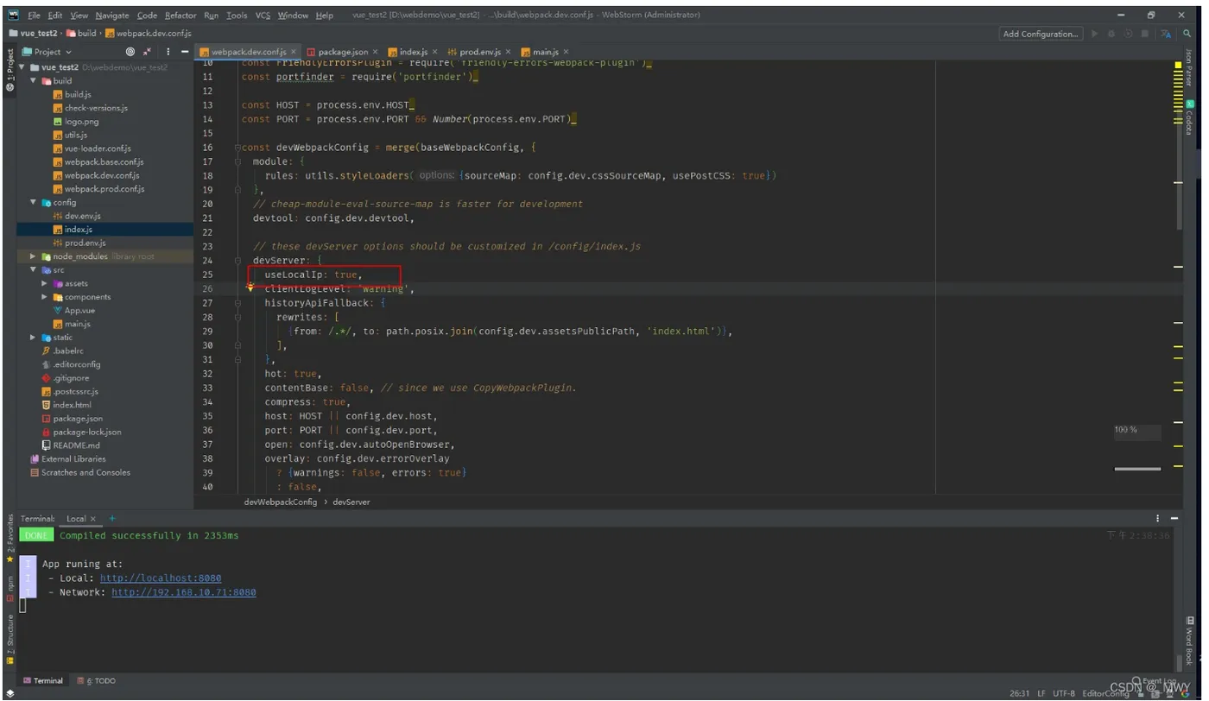Select dev.env.js in the config folder
Image resolution: width=1209 pixels, height=701 pixels.
(x=82, y=216)
